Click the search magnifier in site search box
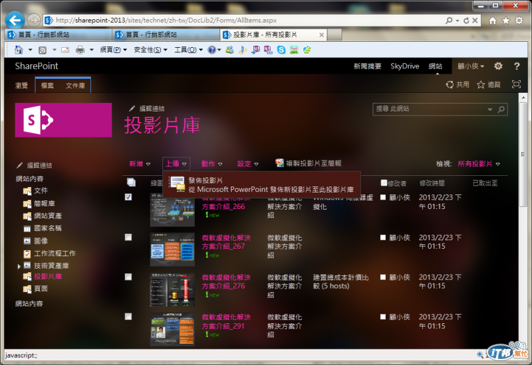Viewport: 532px width, 365px height. point(501,110)
